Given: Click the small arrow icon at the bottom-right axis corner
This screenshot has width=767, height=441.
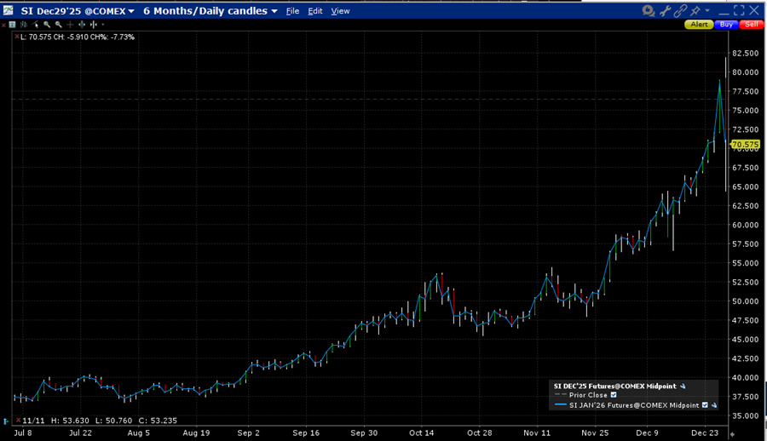Looking at the screenshot, I should tap(732, 433).
